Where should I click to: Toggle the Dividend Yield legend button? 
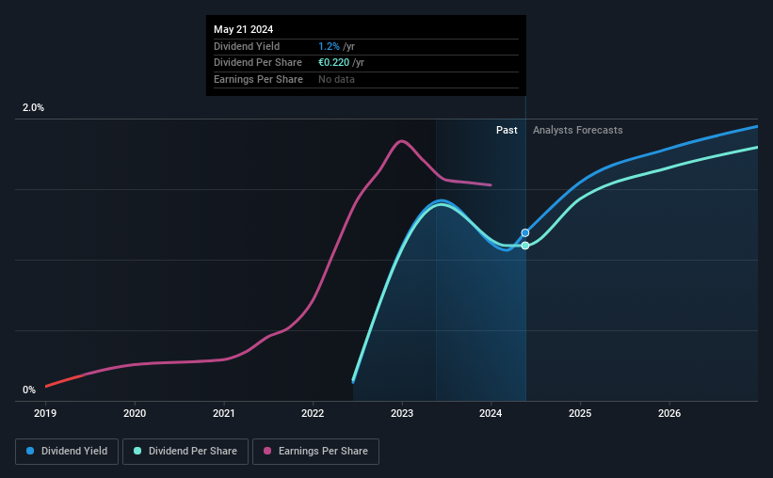click(x=67, y=452)
